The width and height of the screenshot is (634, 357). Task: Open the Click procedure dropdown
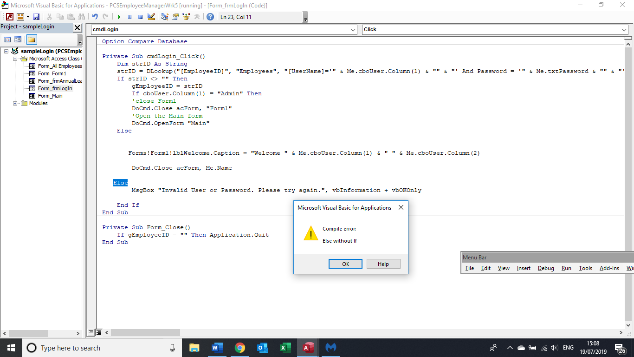click(624, 30)
